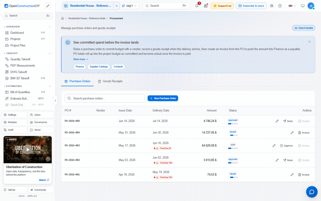Viewport: 321px width, 201px height.
Task: Create invoice for PO-2026-001
Action: (304, 175)
